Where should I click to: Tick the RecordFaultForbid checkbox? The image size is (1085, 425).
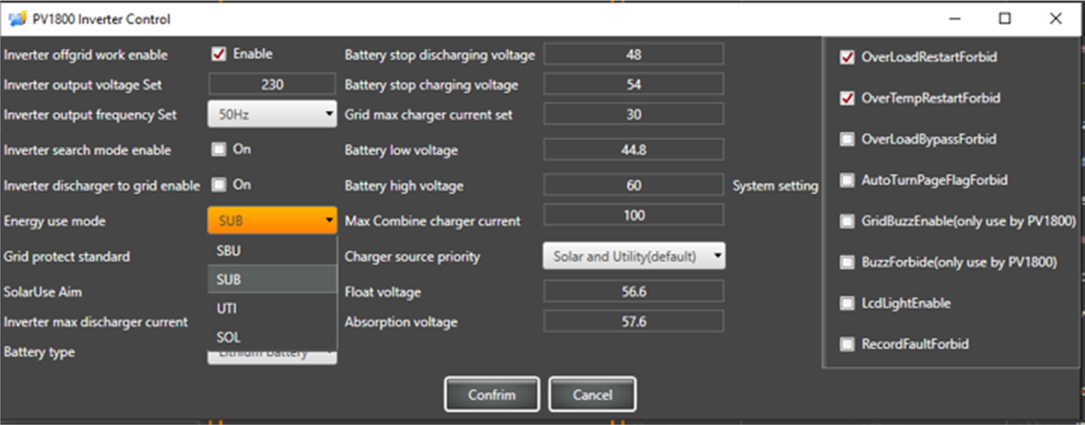pyautogui.click(x=847, y=344)
